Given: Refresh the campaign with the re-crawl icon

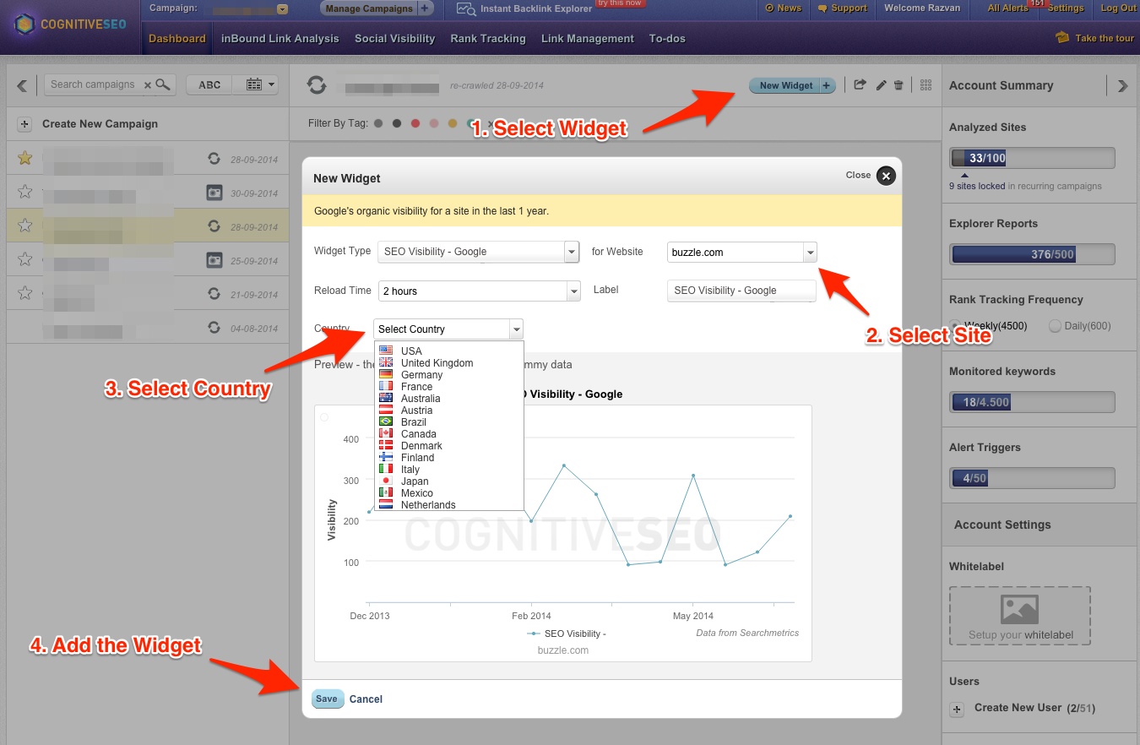Looking at the screenshot, I should (x=316, y=84).
